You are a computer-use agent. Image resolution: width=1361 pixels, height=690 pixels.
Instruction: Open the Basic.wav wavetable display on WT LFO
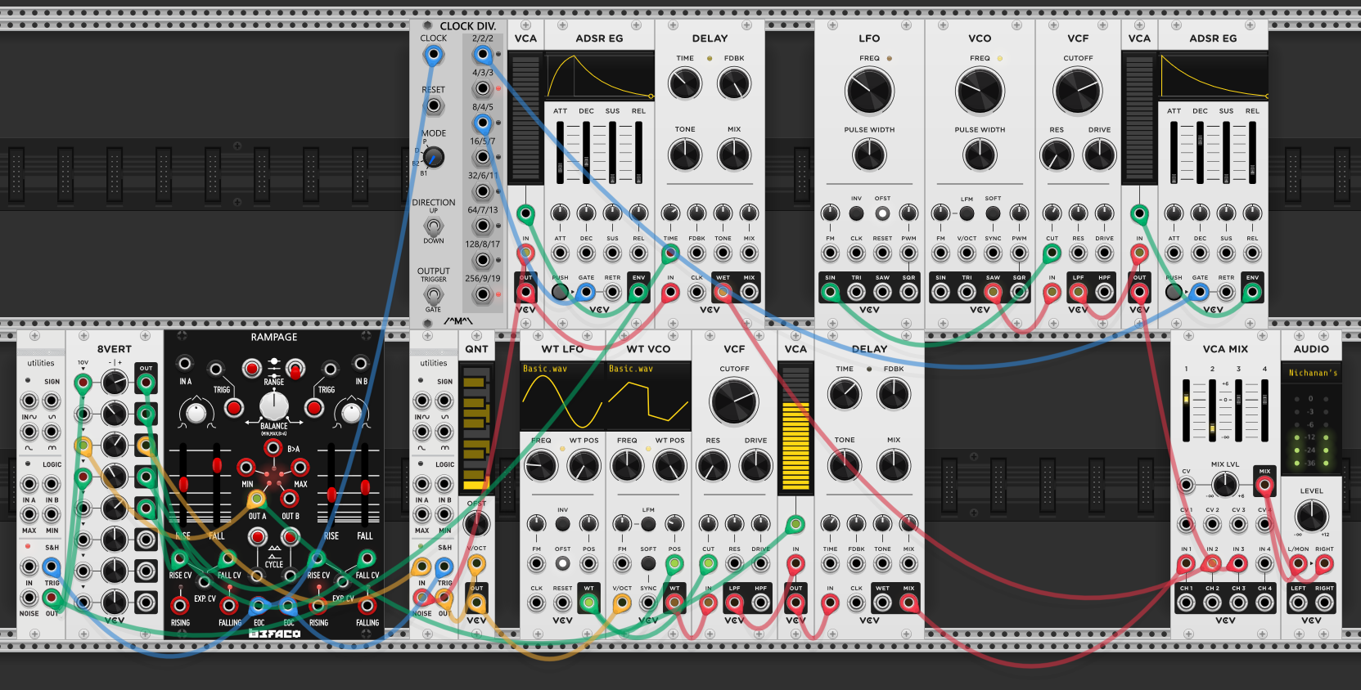point(562,397)
